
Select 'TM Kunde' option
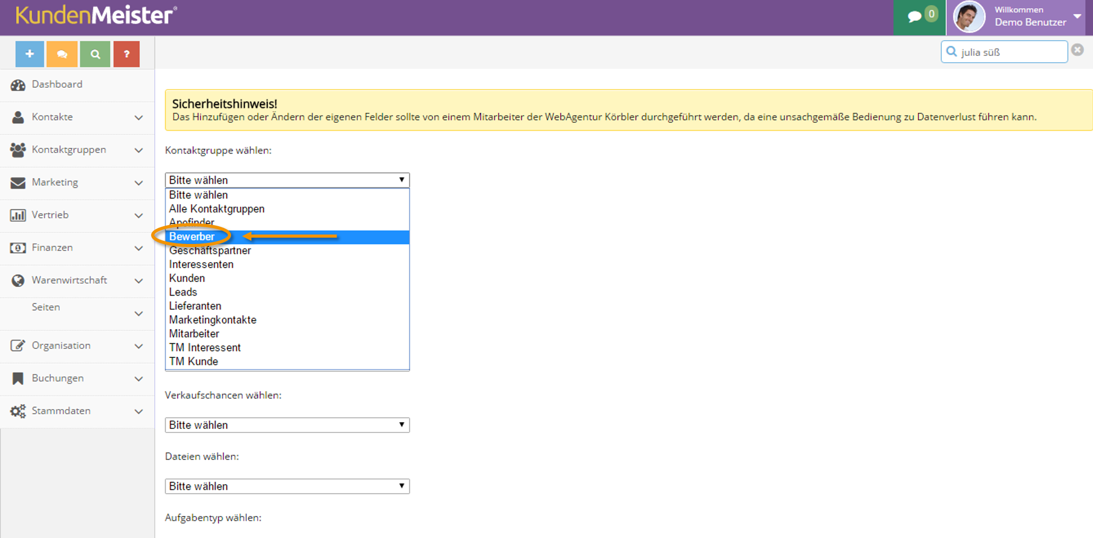click(287, 361)
